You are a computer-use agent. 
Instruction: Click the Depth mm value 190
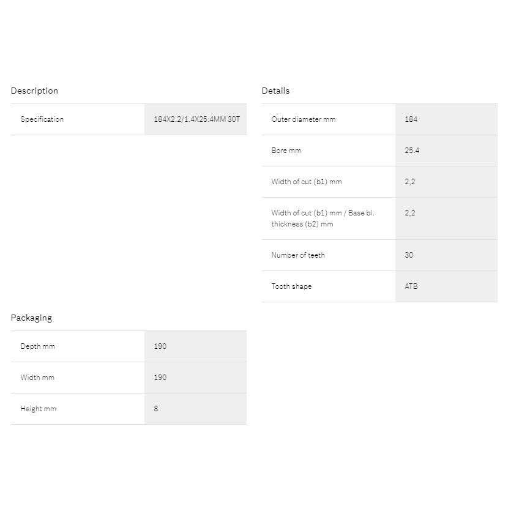coord(160,346)
